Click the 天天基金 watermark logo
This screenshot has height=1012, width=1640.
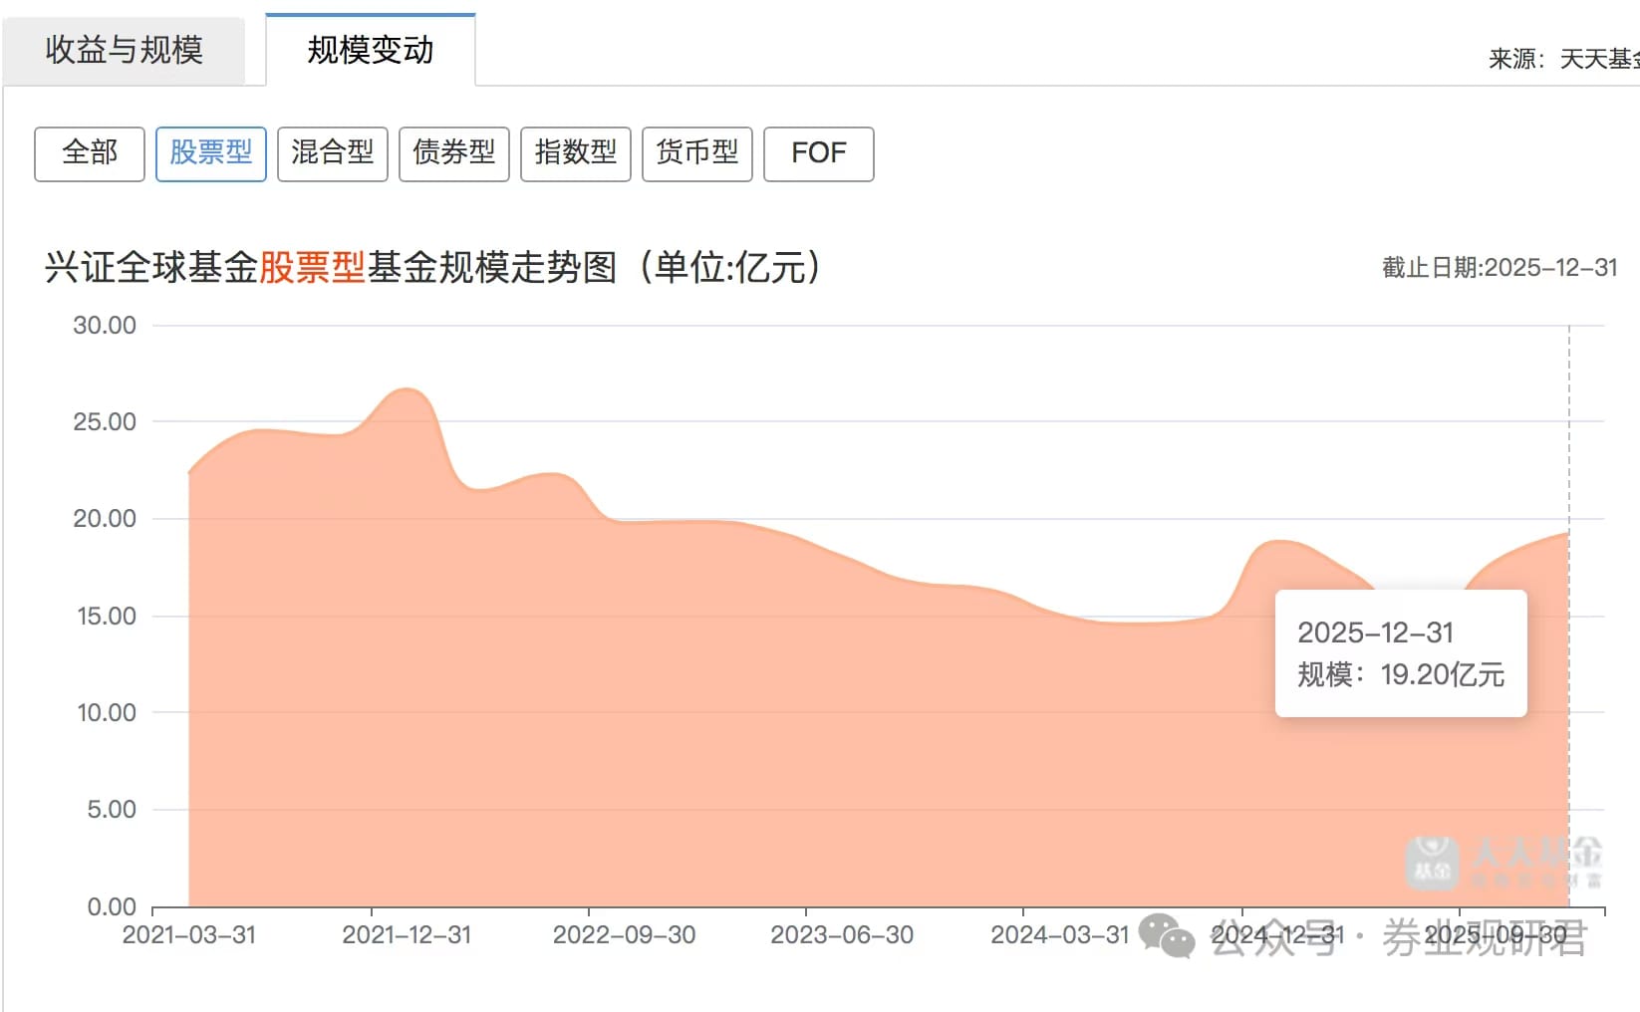pyautogui.click(x=1503, y=863)
